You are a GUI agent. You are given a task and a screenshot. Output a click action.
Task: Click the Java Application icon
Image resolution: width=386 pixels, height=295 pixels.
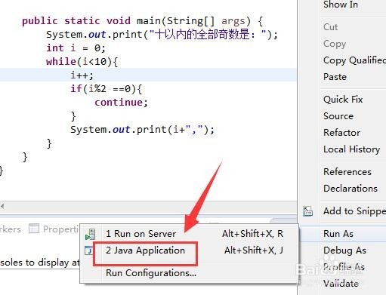88,250
